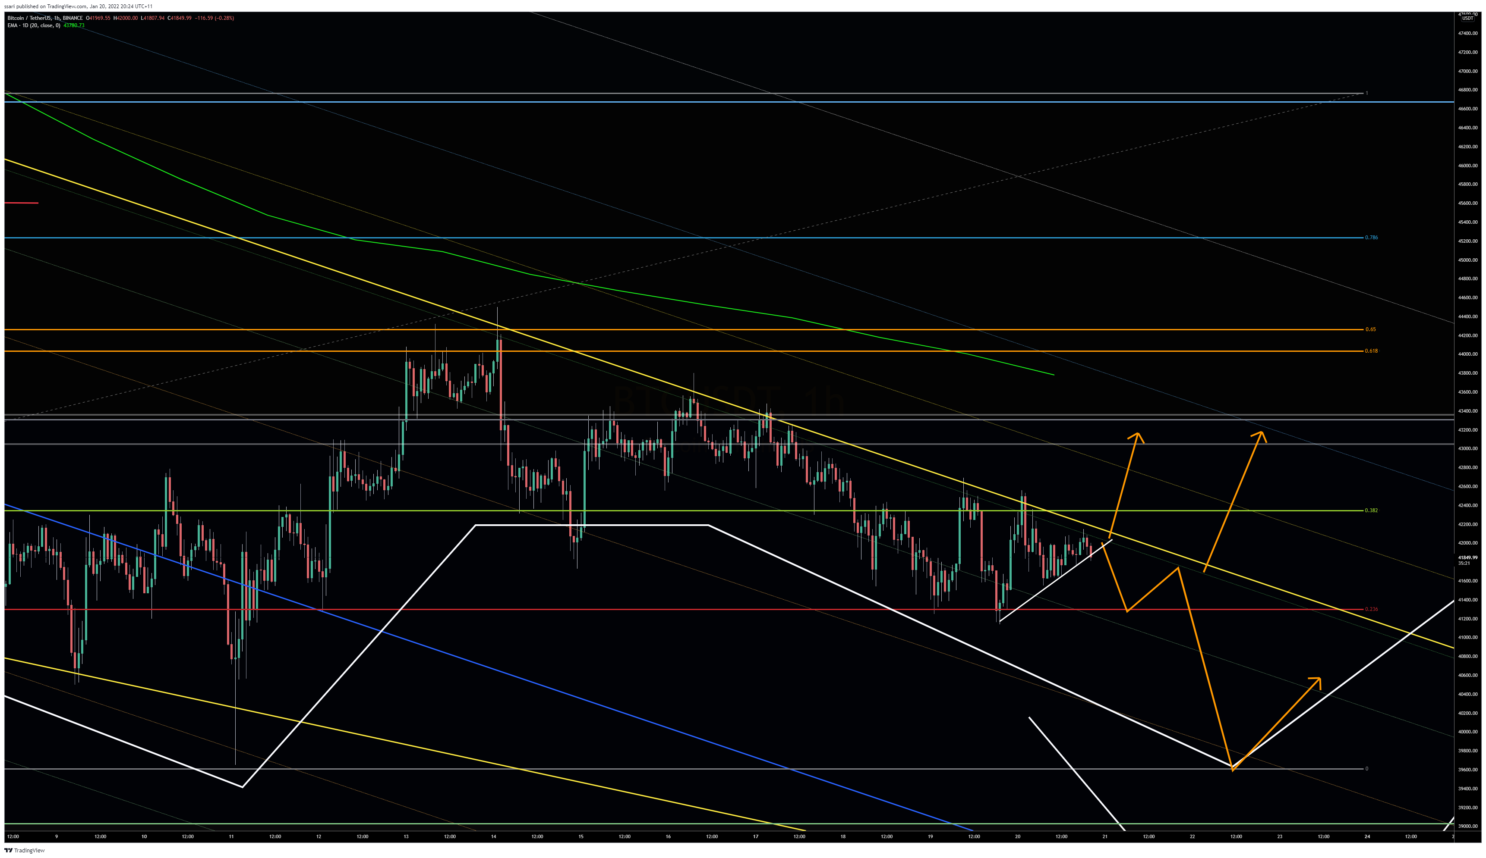The height and width of the screenshot is (858, 1486).
Task: Click the low price L41807.94
Action: pyautogui.click(x=153, y=18)
